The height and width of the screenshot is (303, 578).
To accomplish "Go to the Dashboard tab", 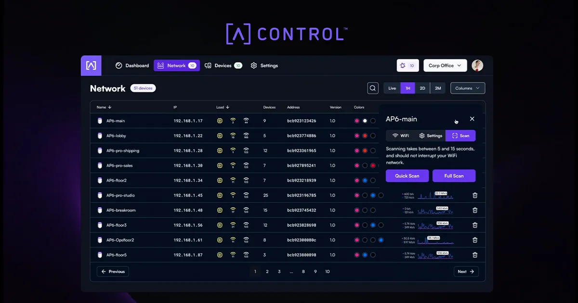I will (132, 65).
